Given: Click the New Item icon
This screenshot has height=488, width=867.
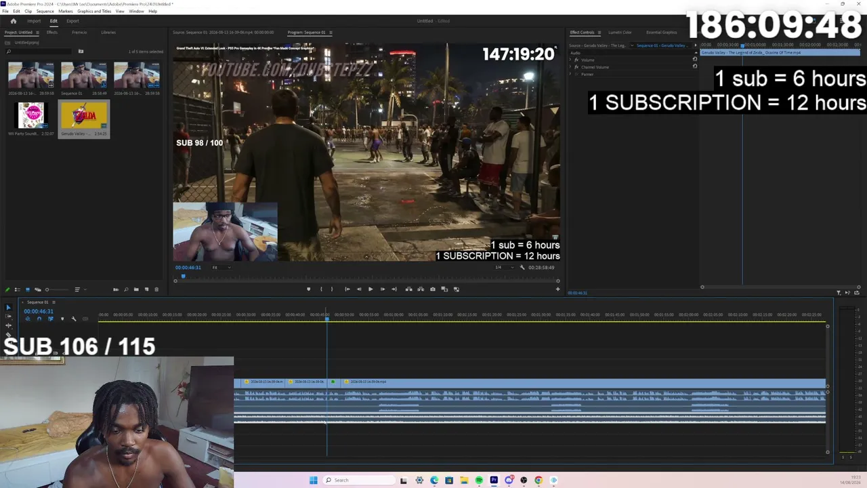Looking at the screenshot, I should tap(146, 290).
